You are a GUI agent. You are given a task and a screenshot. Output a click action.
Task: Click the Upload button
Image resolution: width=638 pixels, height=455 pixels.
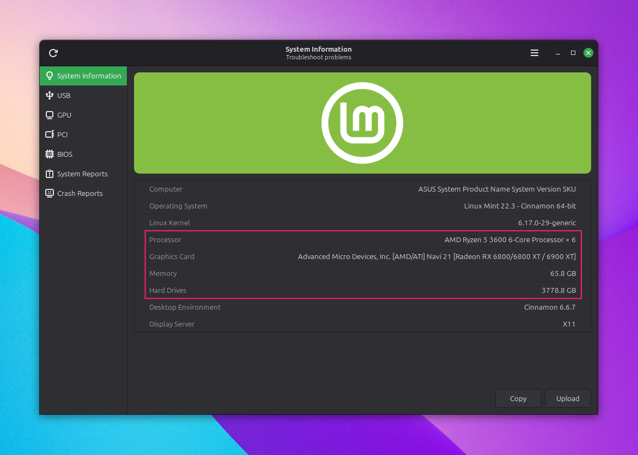pos(568,398)
